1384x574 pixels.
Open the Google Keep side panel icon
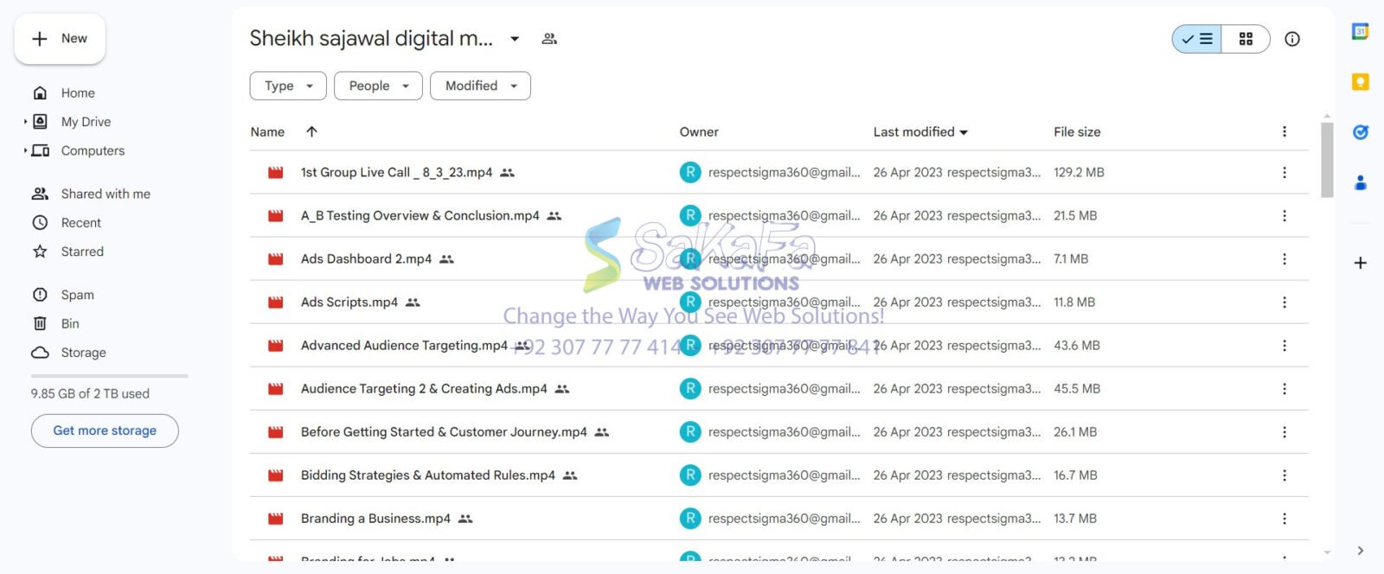1360,82
